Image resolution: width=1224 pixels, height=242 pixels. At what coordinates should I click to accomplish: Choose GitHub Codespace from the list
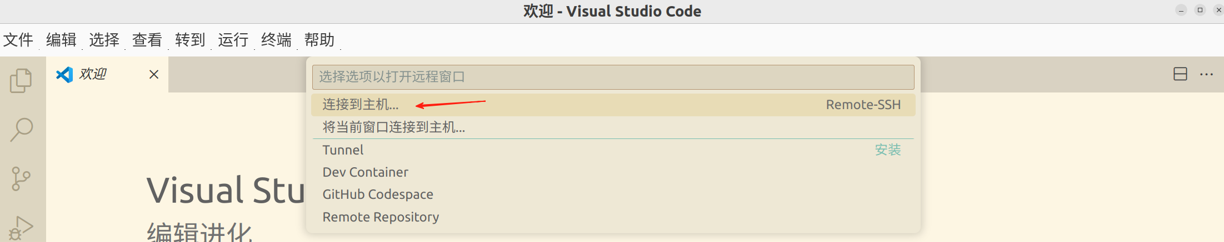(378, 194)
